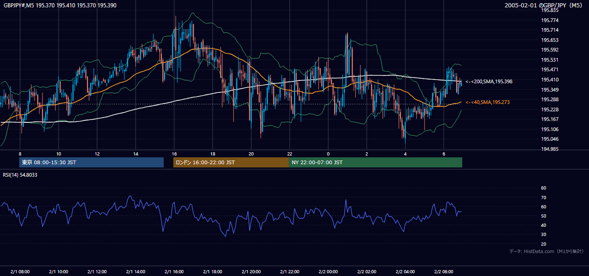
Task: Click the RSI level 50 label
Action: [543, 216]
